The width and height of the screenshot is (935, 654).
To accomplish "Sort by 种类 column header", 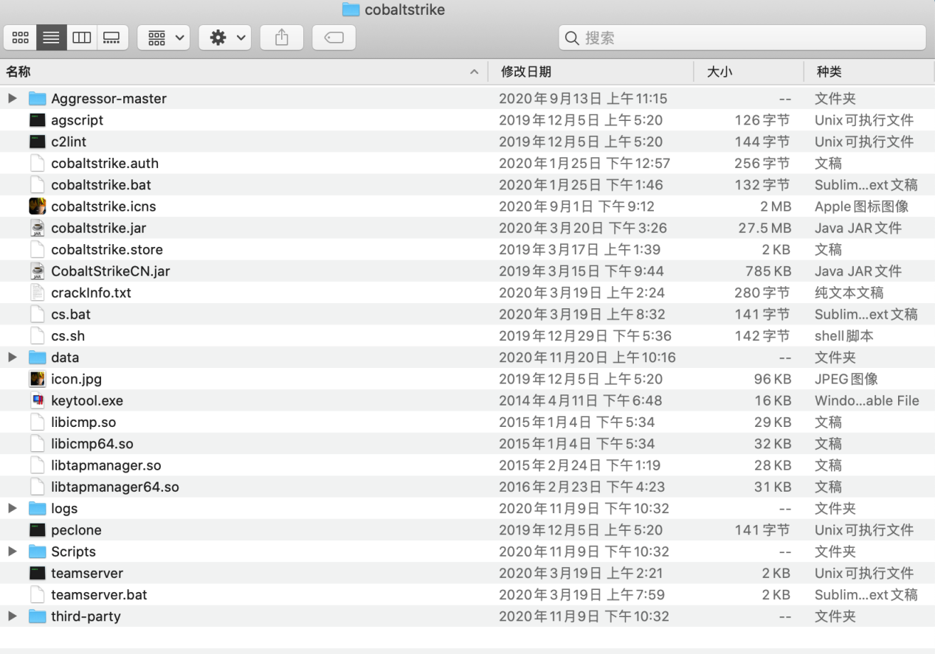I will [x=829, y=72].
